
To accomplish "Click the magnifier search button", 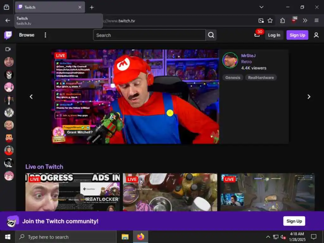I will 211,35.
